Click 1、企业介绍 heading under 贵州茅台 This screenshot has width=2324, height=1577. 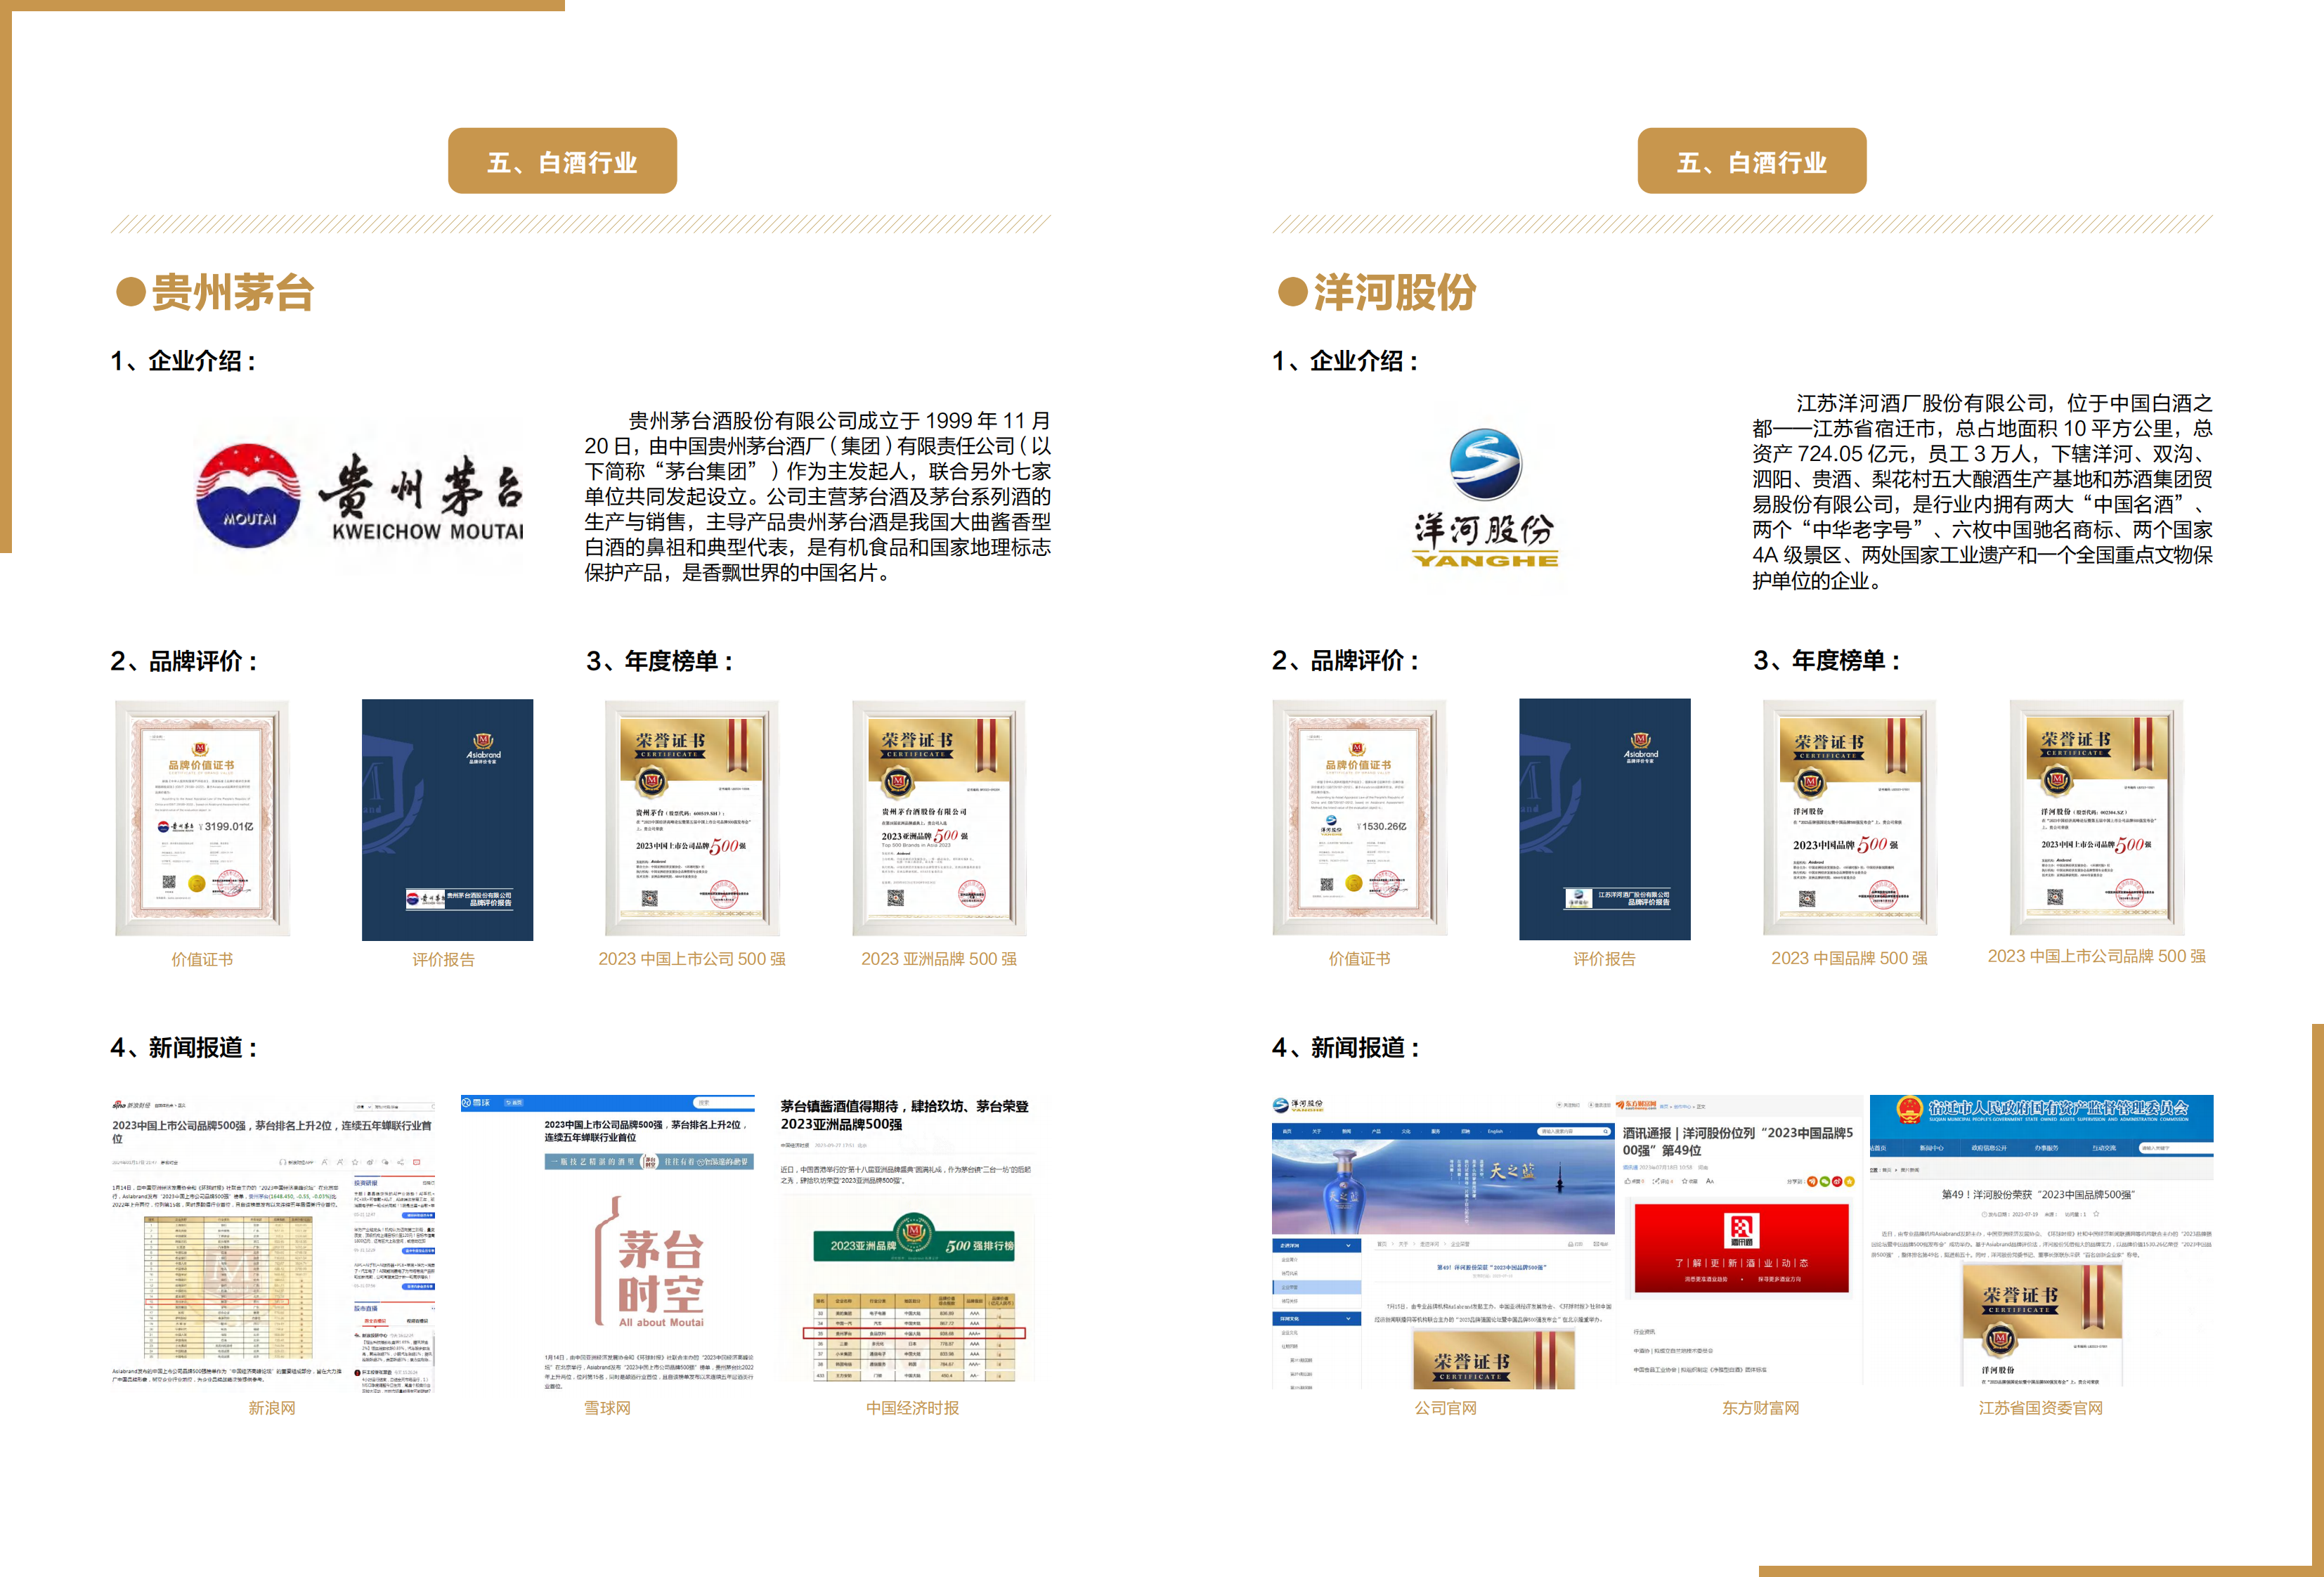(183, 361)
